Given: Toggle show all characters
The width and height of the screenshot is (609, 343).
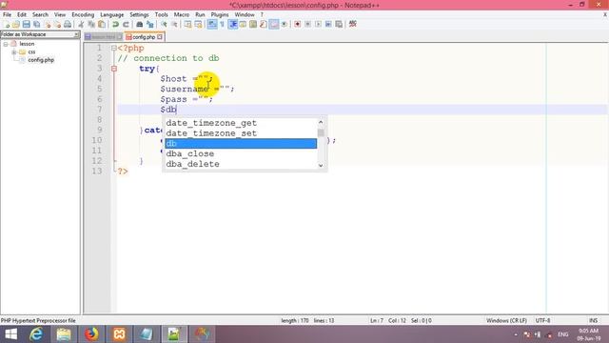Looking at the screenshot, I should click(x=222, y=24).
